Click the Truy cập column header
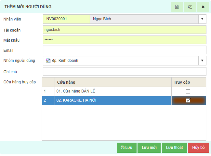The image size is (211, 156). pyautogui.click(x=189, y=82)
